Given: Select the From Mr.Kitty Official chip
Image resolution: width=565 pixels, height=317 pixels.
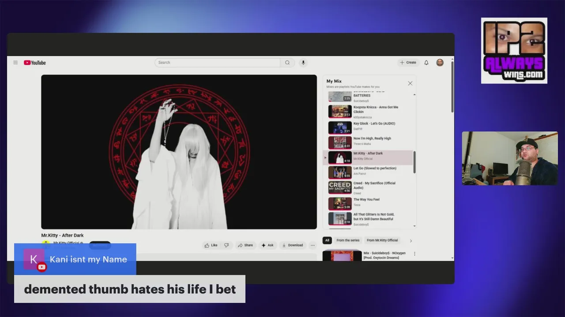Looking at the screenshot, I should coord(382,240).
